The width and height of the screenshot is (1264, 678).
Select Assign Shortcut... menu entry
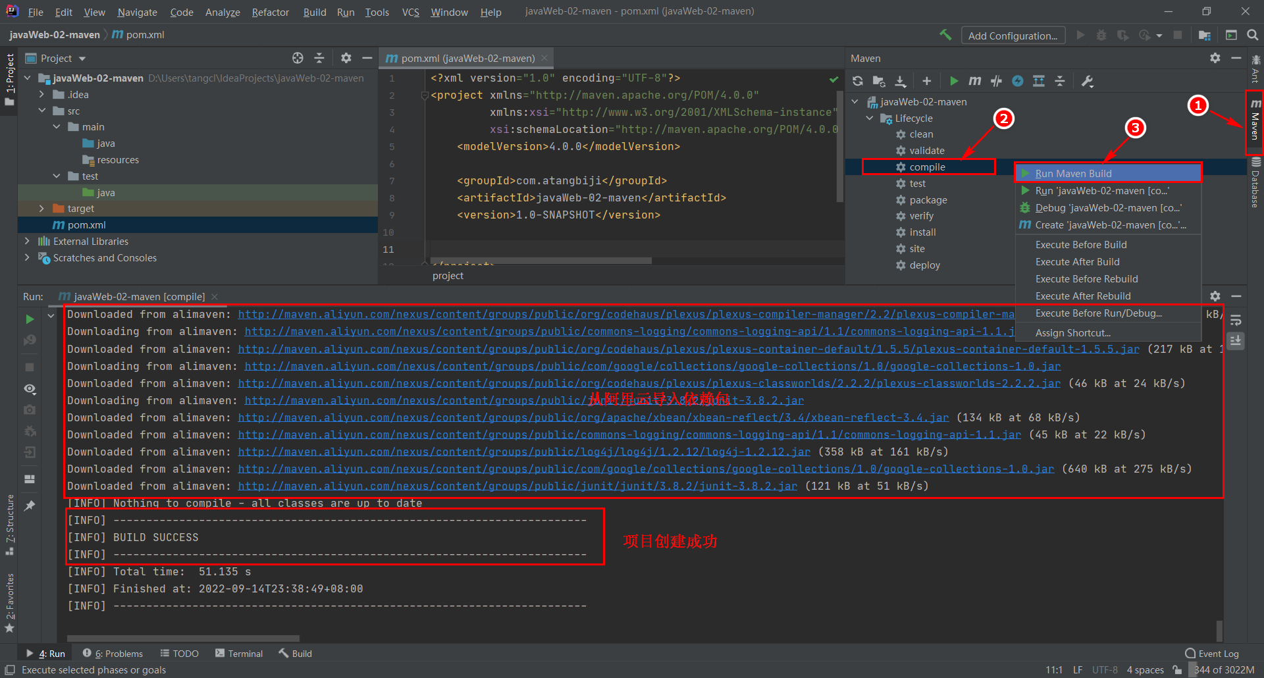(x=1108, y=332)
